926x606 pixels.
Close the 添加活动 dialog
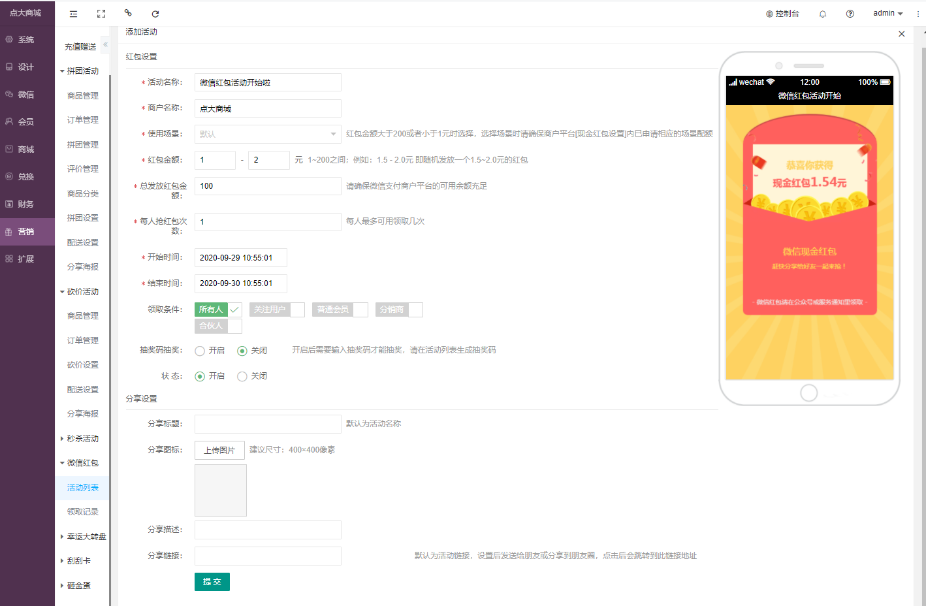coord(902,34)
